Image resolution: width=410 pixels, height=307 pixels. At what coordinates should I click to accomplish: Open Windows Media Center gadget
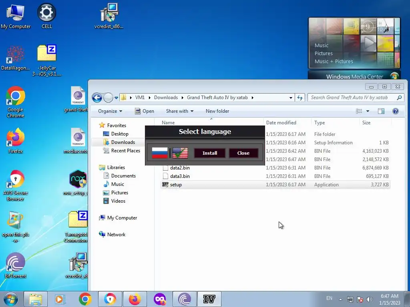354,48
